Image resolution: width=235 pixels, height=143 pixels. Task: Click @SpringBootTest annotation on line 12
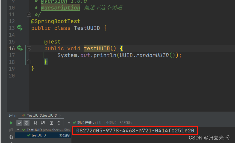pyautogui.click(x=55, y=21)
